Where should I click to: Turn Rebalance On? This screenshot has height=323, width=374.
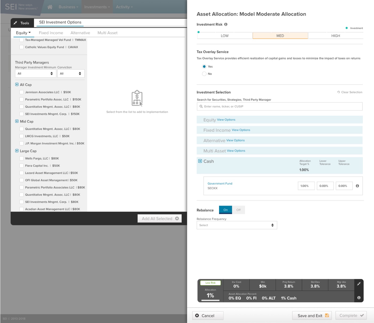pos(225,210)
